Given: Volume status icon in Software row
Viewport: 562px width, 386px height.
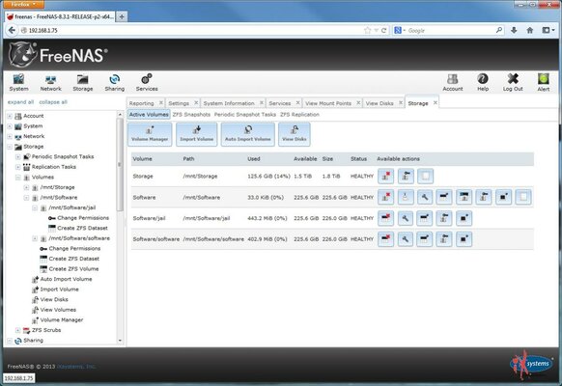Looking at the screenshot, I should pos(523,197).
